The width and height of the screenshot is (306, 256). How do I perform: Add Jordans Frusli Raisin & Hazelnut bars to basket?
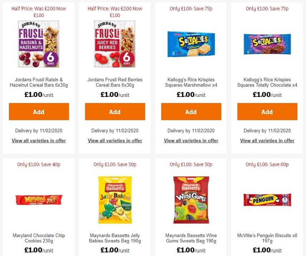point(39,112)
